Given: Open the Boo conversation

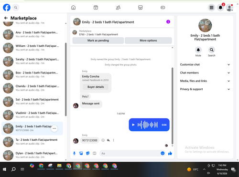Looking at the screenshot, I should click(x=32, y=74).
